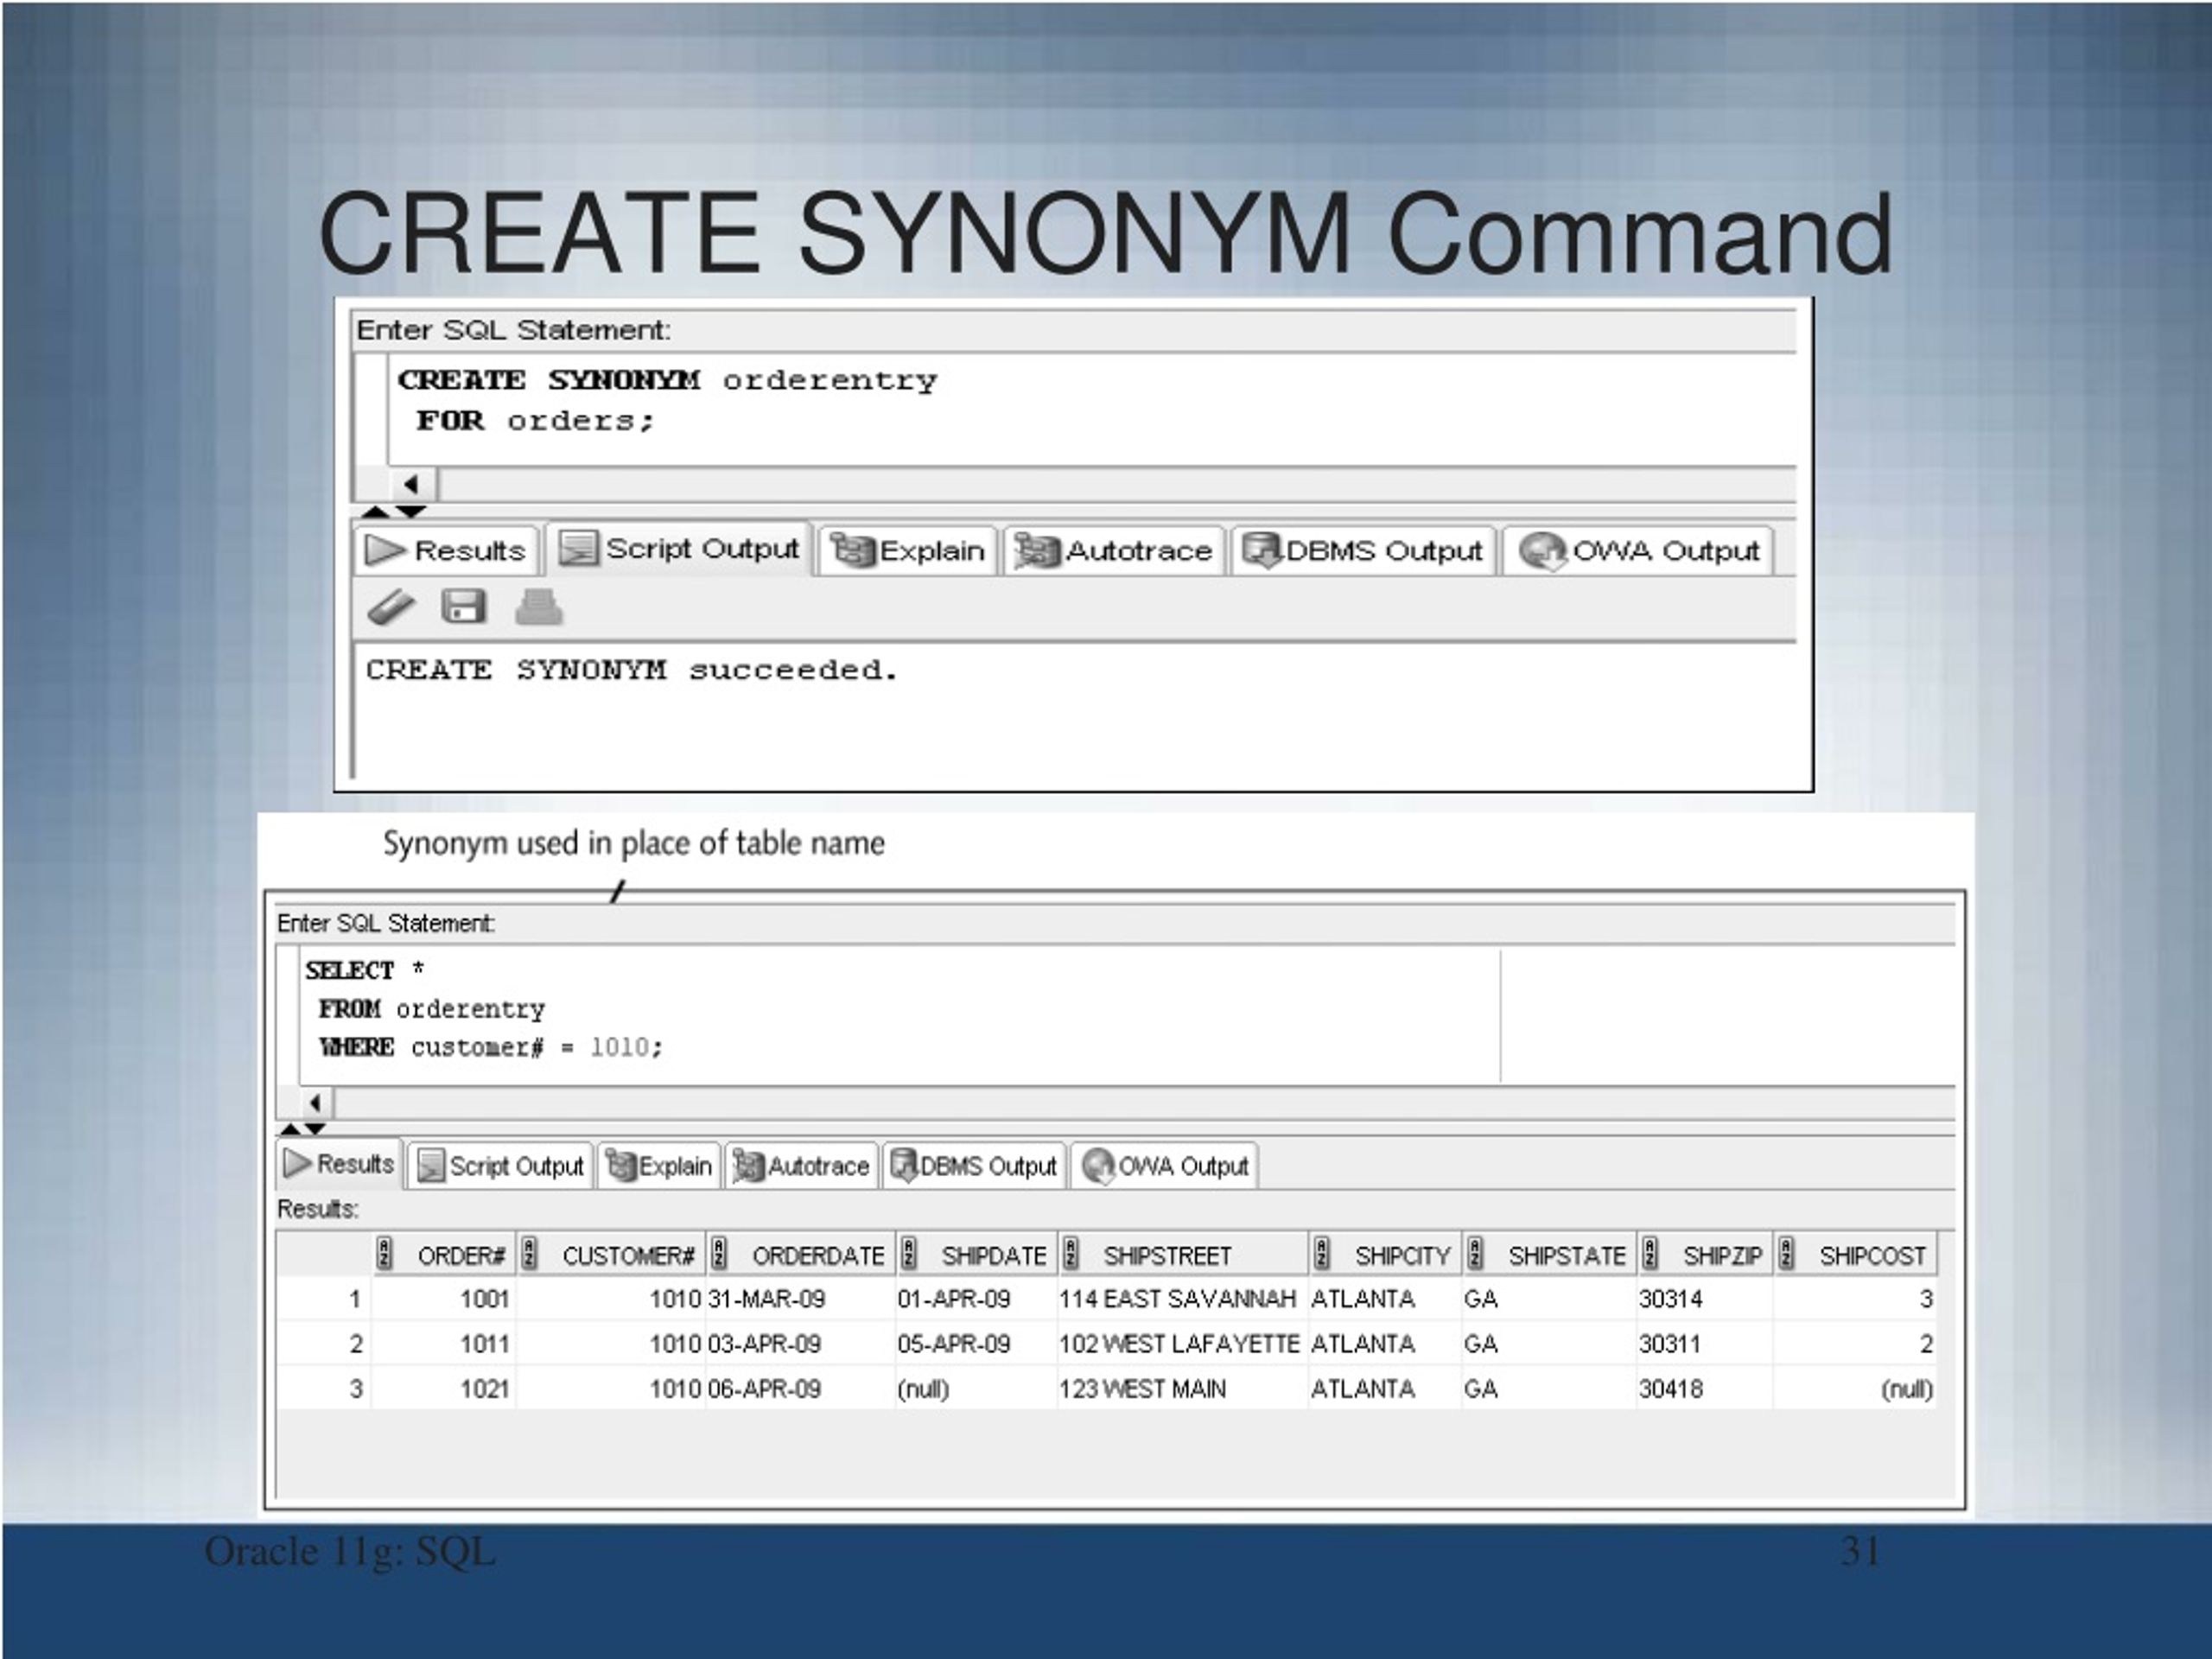2212x1659 pixels.
Task: Click the Save output floppy disk icon
Action: [x=462, y=606]
